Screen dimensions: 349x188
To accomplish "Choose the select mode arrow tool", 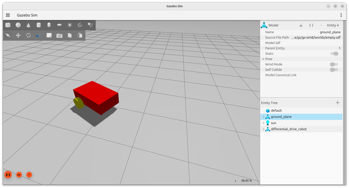I will [8, 35].
